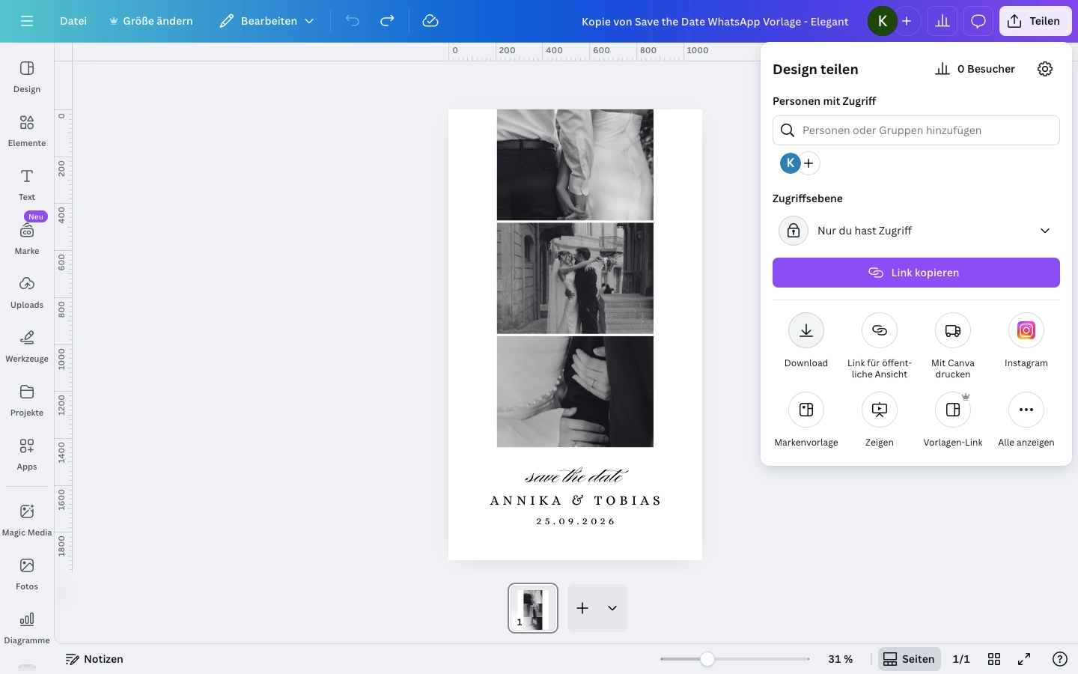Viewport: 1078px width, 674px height.
Task: Expand the Zugriffsebene access dropdown
Action: pos(916,231)
